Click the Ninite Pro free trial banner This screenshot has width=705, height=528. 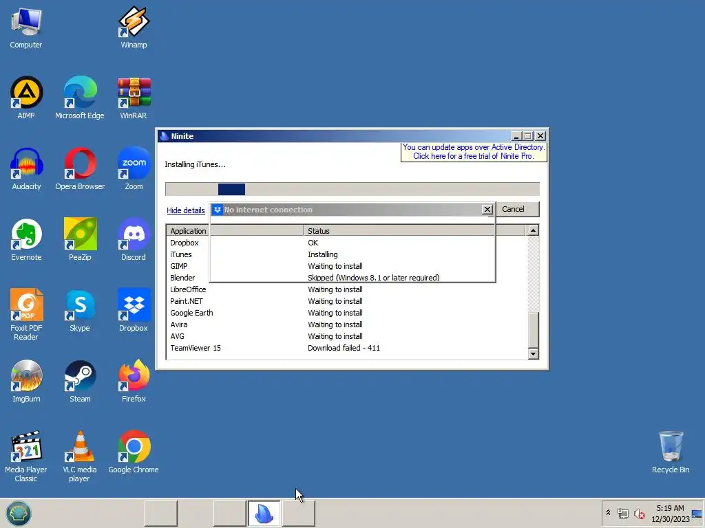pos(474,152)
